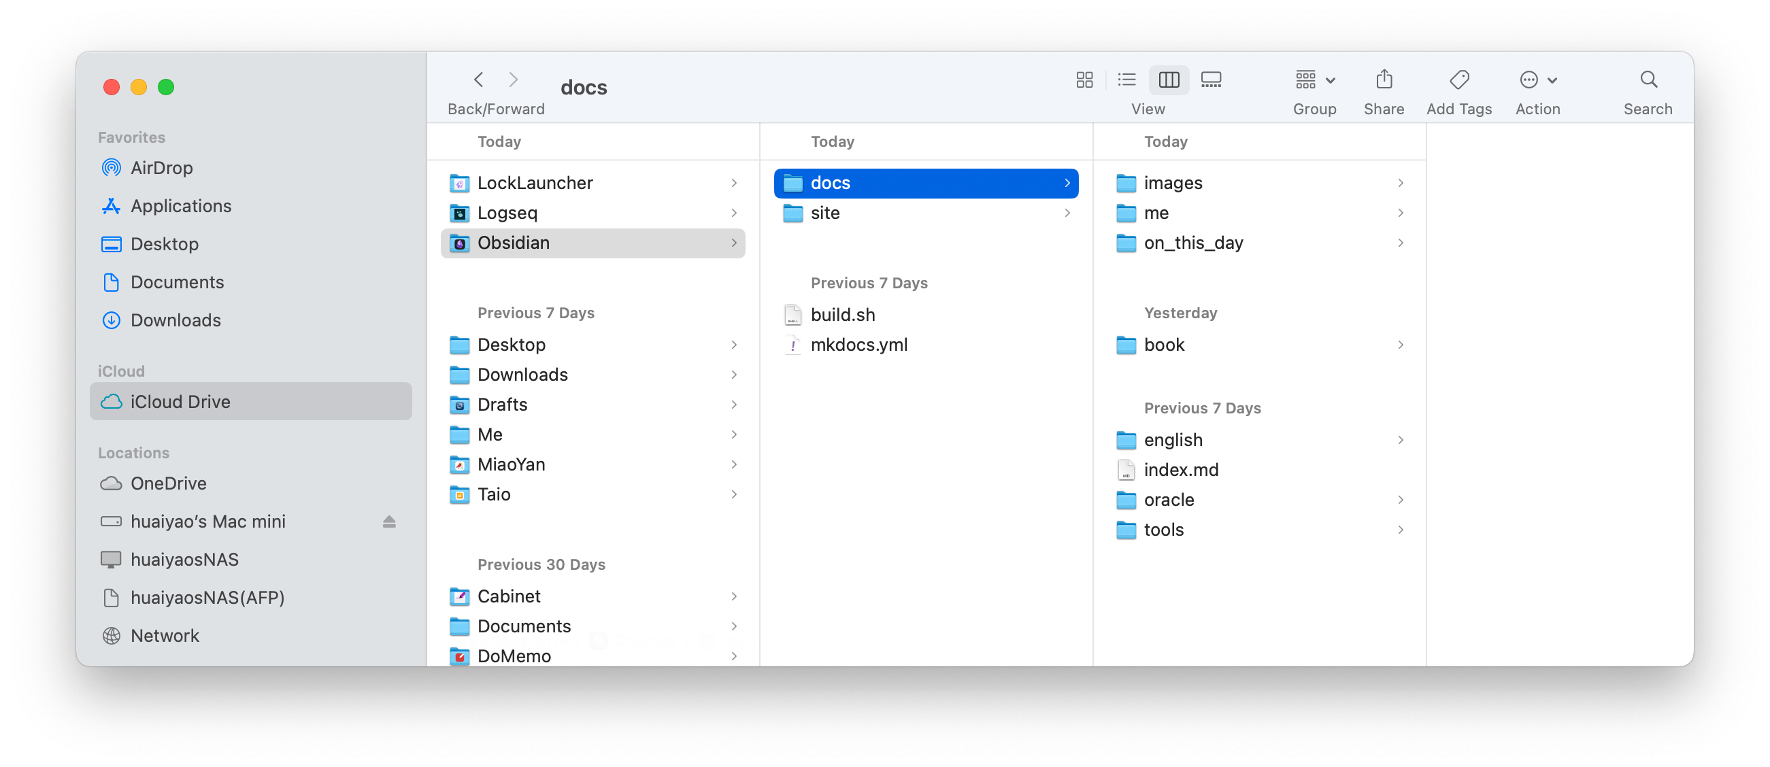This screenshot has height=767, width=1770.
Task: Open Applications in the sidebar
Action: (x=251, y=206)
